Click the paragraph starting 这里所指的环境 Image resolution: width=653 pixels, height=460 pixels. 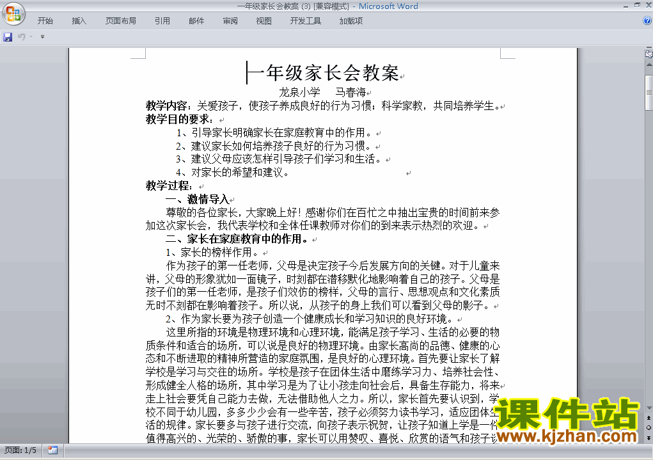[323, 385]
